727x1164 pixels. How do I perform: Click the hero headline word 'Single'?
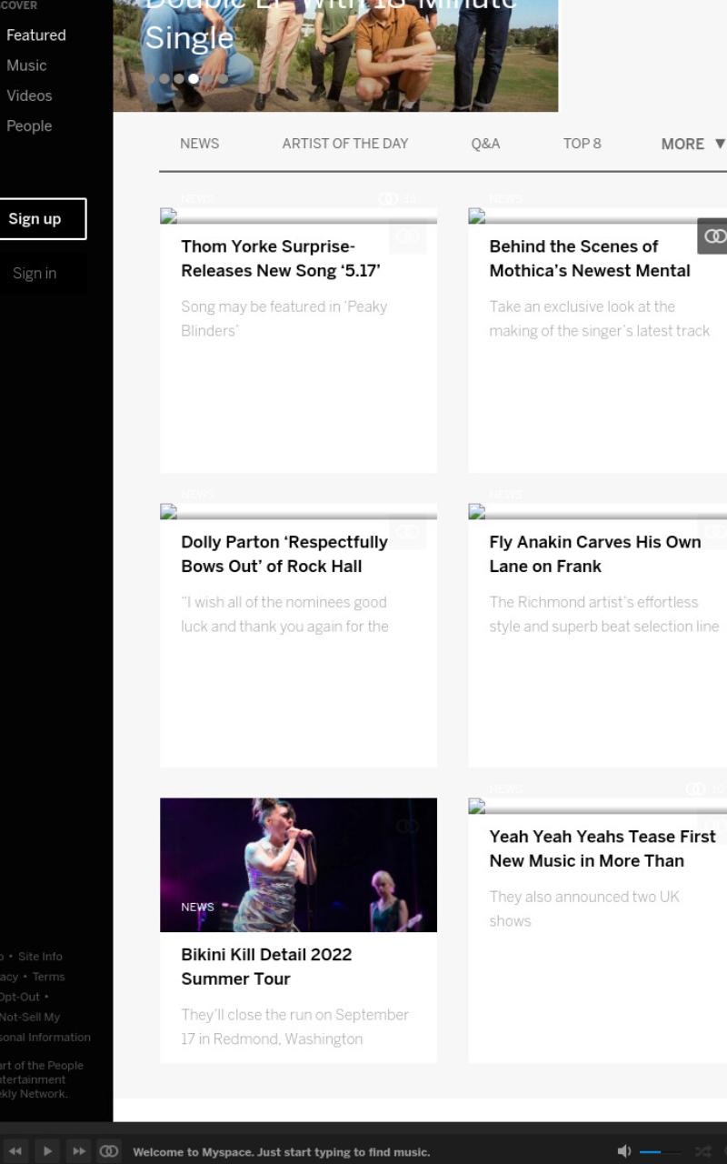pos(189,38)
